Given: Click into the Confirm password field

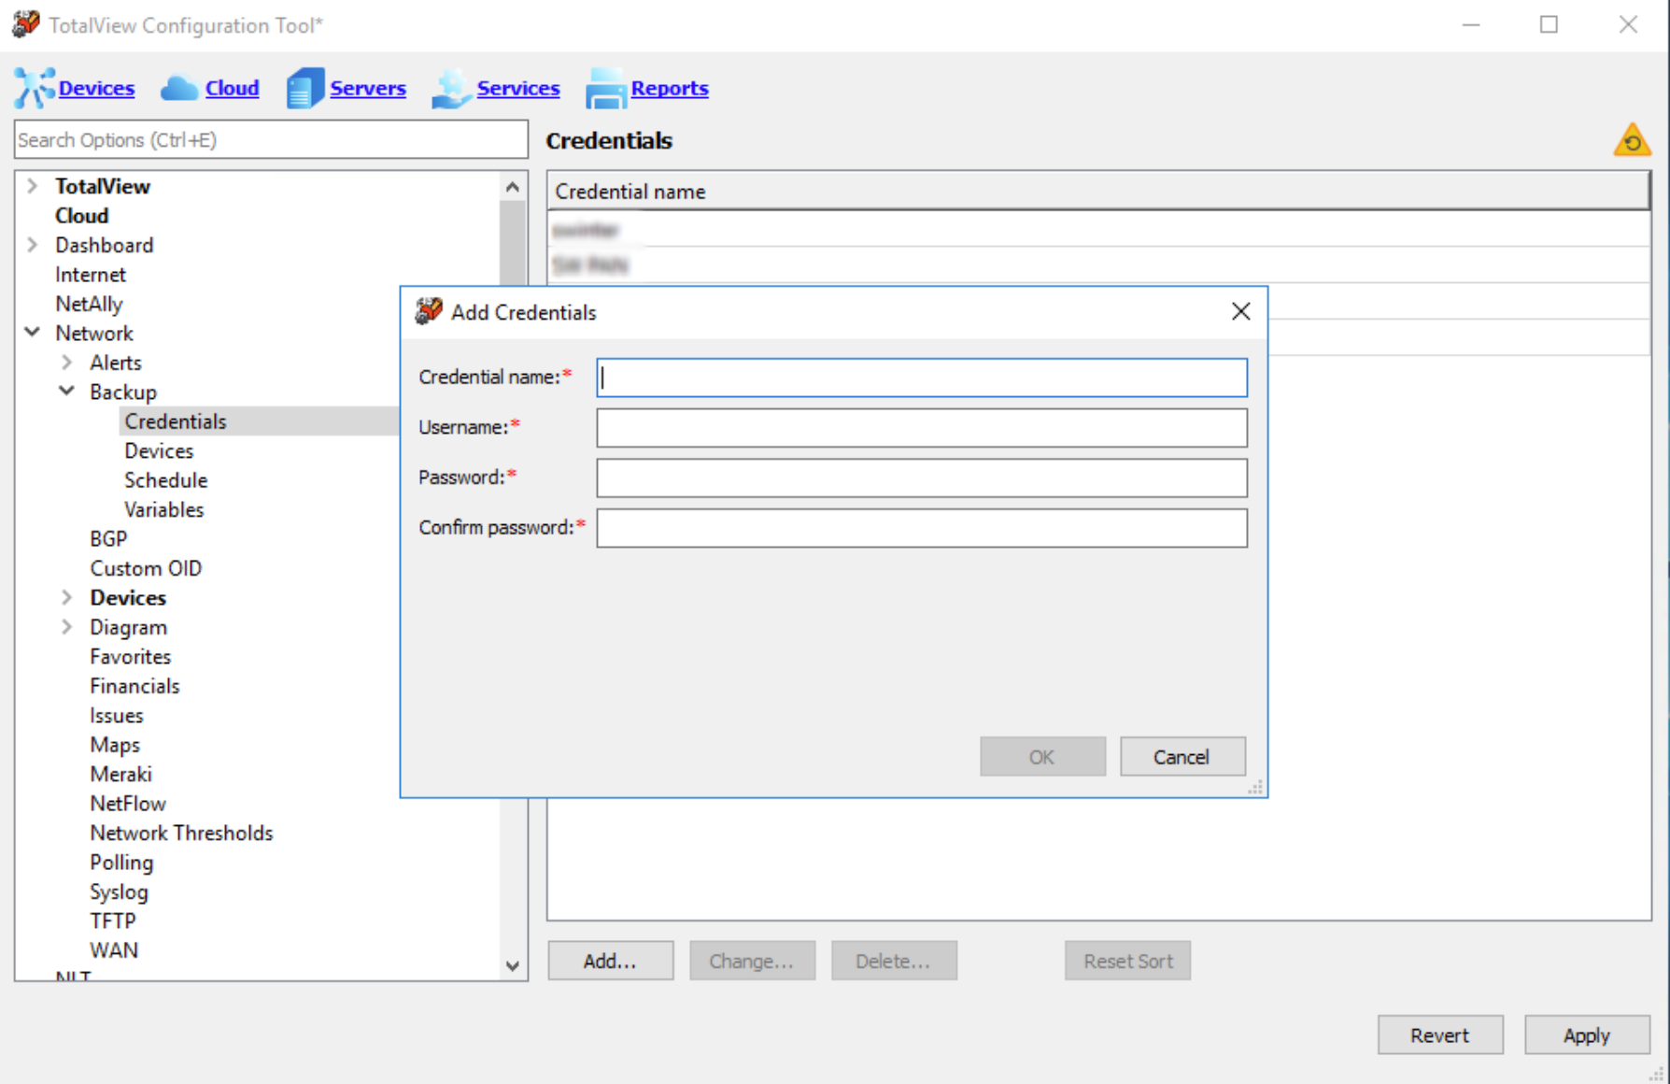Looking at the screenshot, I should (x=922, y=528).
